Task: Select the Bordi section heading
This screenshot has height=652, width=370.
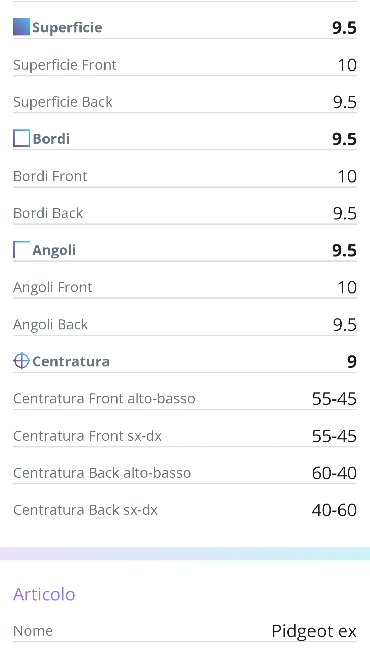Action: coord(51,139)
